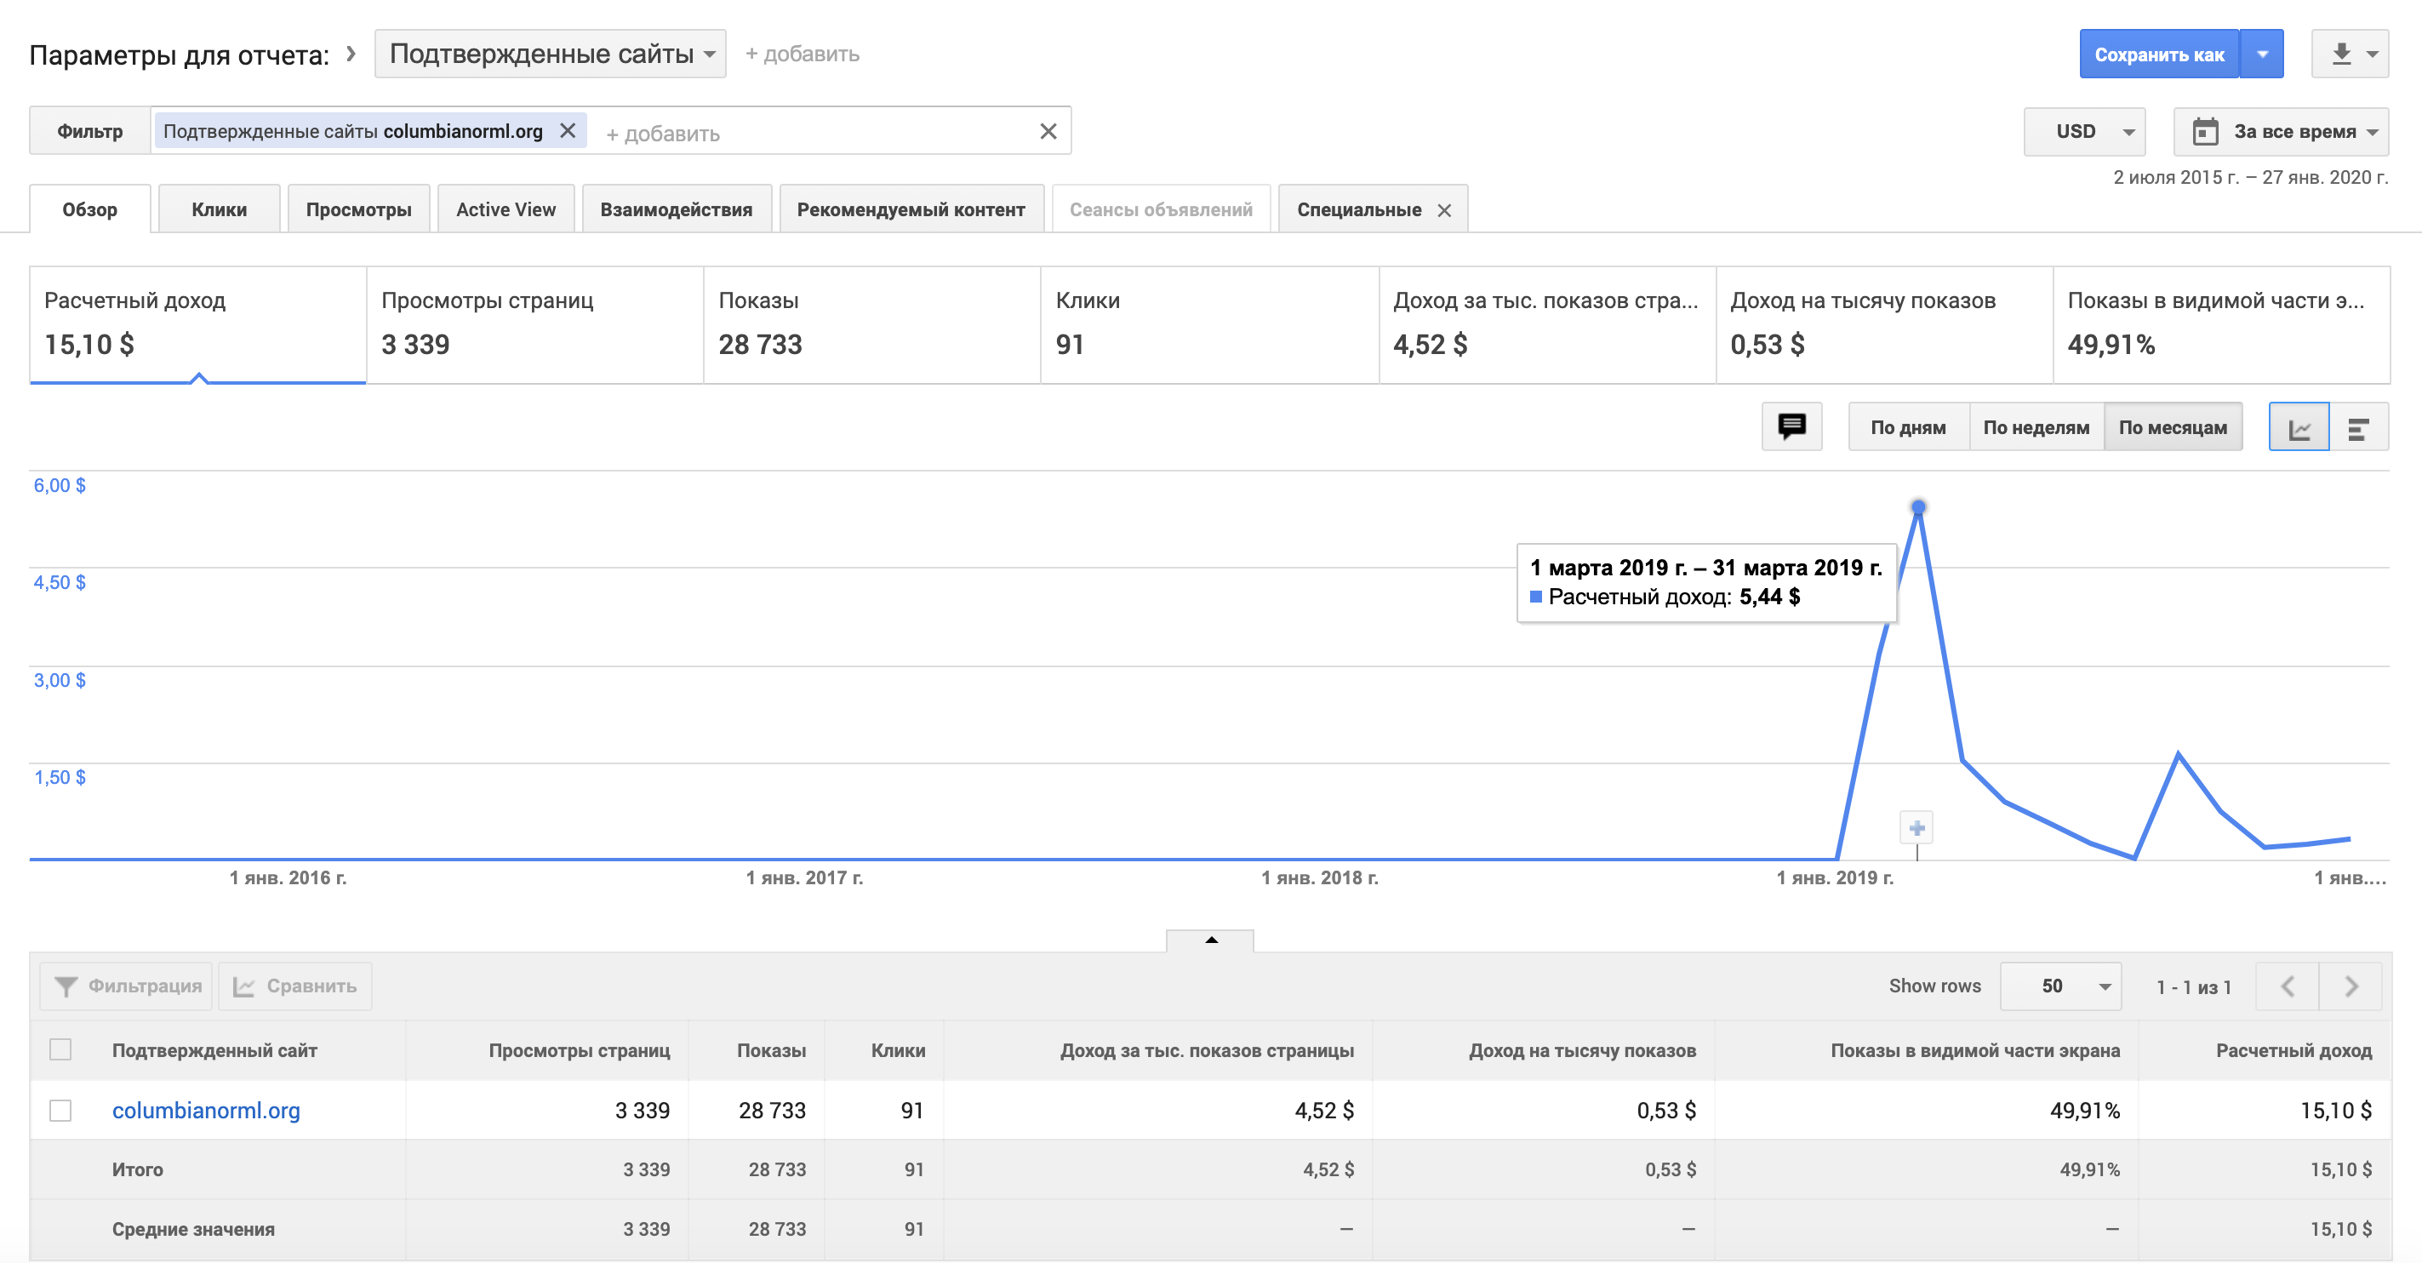Click the Сохранить как button
The image size is (2422, 1263).
click(x=2159, y=54)
